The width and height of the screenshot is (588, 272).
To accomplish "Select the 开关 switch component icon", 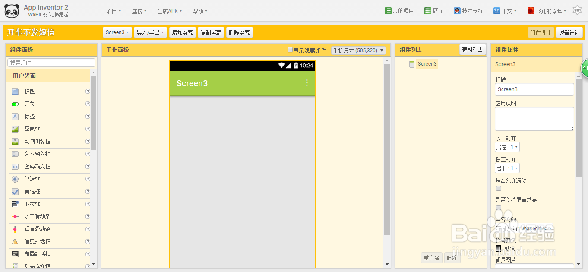I will click(15, 104).
